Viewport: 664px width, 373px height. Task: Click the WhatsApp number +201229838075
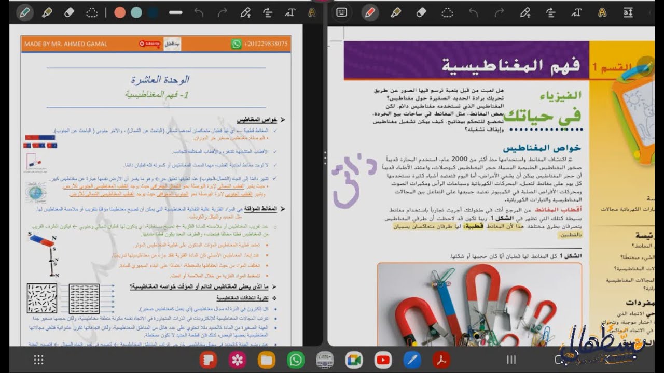266,44
